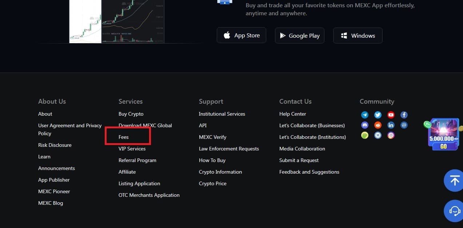463x228 pixels.
Task: Open the Medium 'M' icon
Action: (x=378, y=135)
